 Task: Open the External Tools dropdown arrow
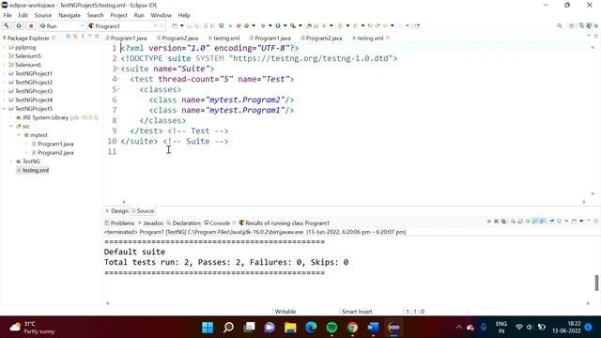pos(300,25)
